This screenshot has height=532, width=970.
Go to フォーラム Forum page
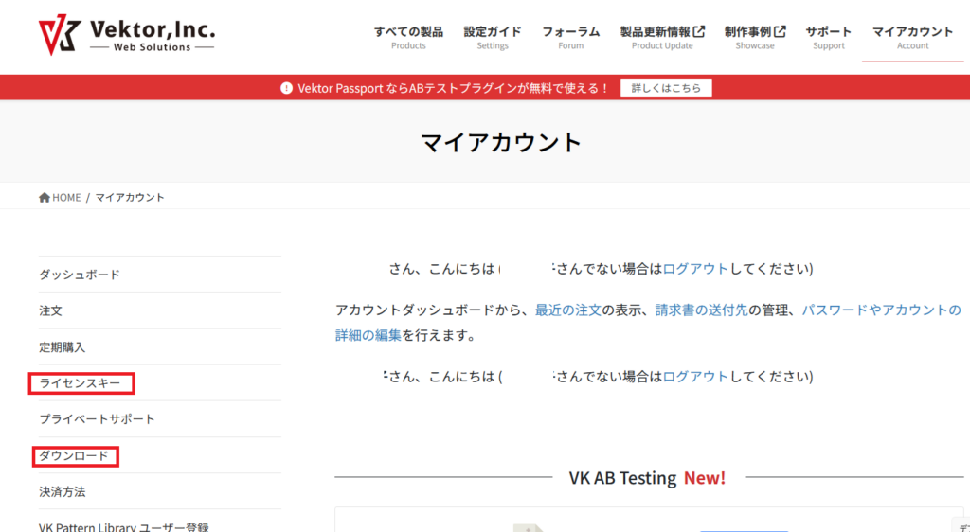pos(570,37)
